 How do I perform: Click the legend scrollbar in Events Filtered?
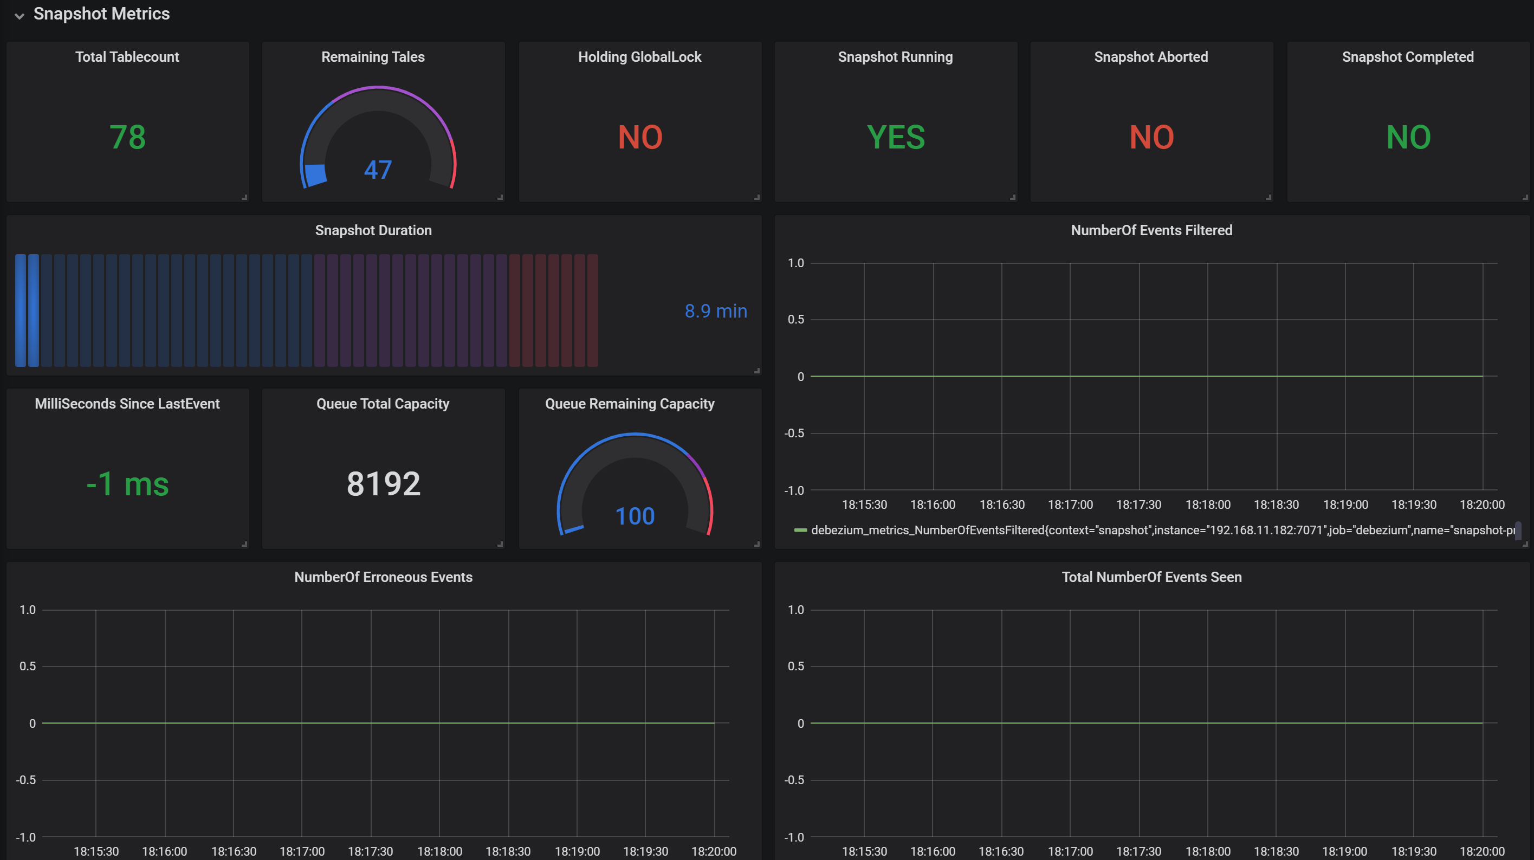(x=1518, y=529)
